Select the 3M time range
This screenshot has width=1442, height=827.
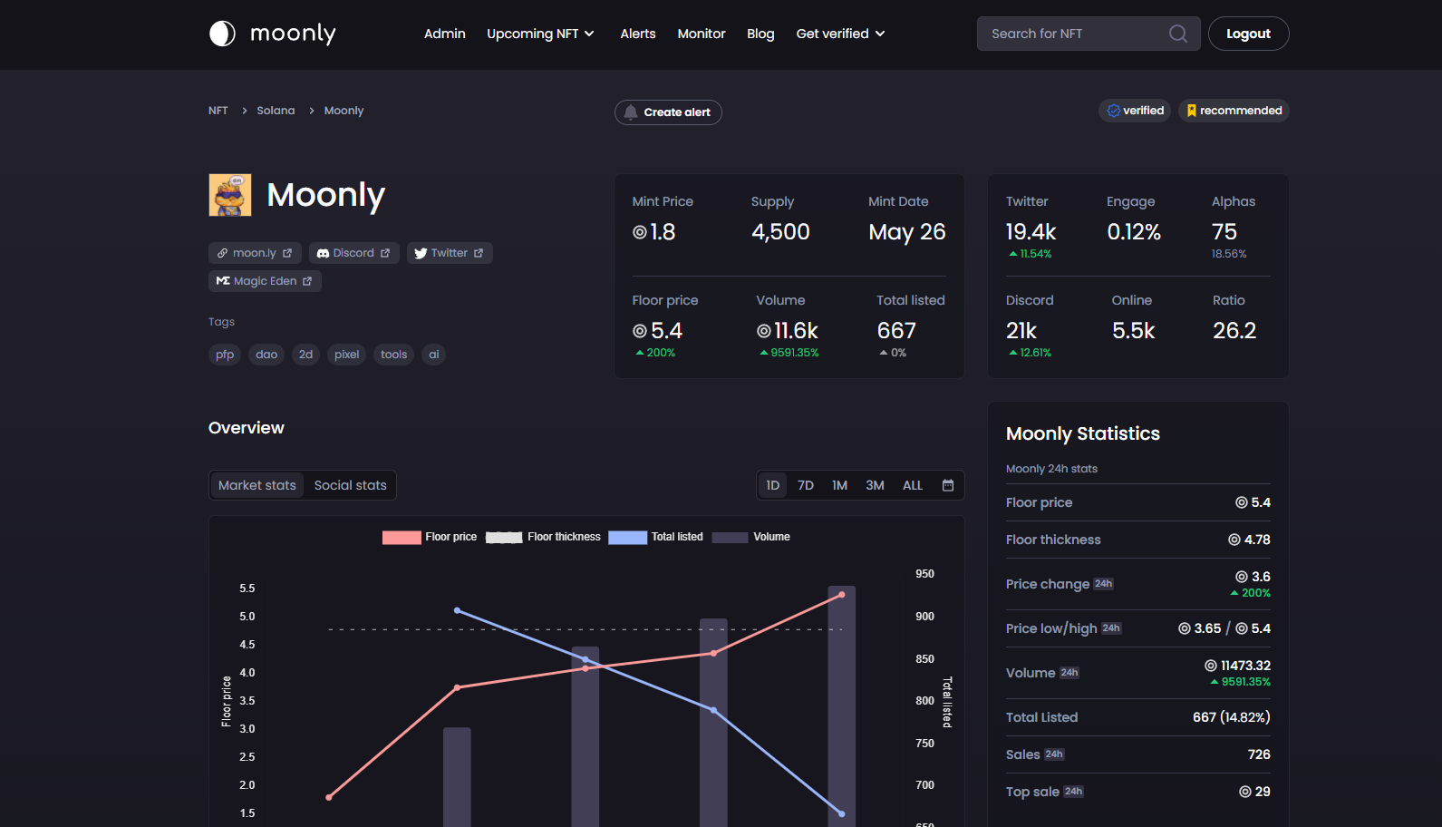tap(875, 485)
